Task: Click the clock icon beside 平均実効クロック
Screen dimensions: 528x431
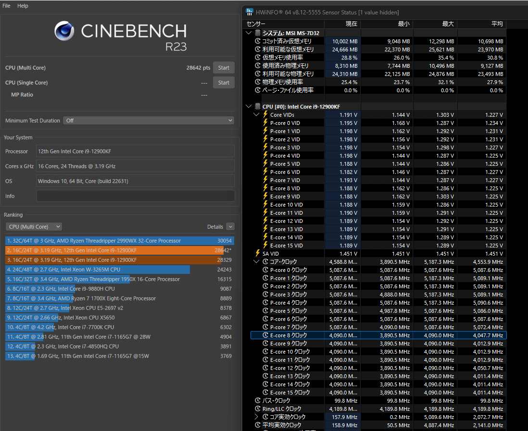Action: point(258,425)
